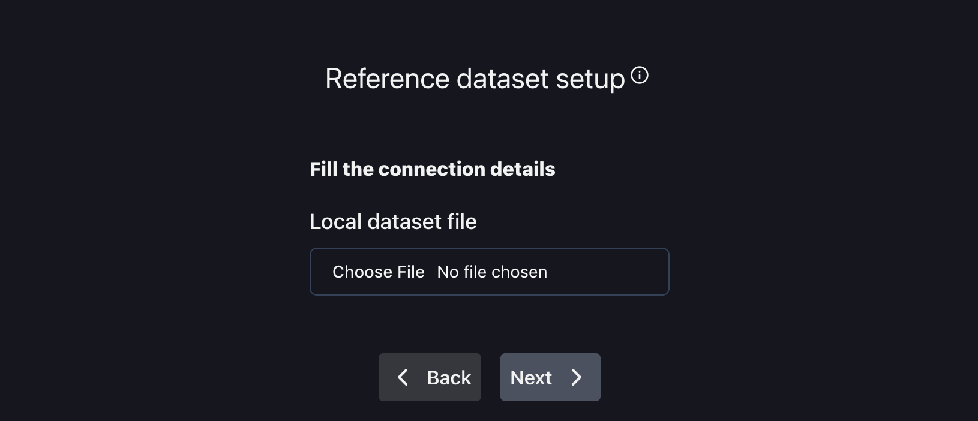Go back using the Back button
978x421 pixels.
[430, 377]
